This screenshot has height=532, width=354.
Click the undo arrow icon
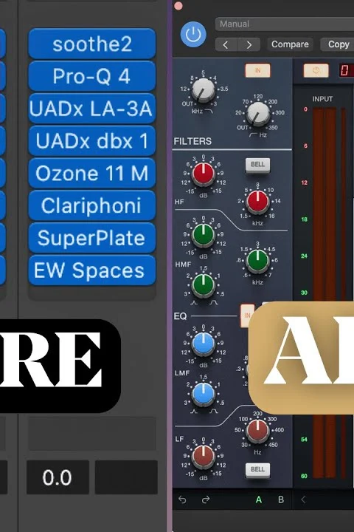(x=182, y=499)
